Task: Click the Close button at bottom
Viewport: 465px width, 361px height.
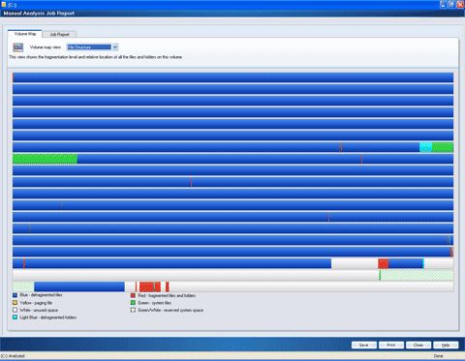Action: [418, 345]
